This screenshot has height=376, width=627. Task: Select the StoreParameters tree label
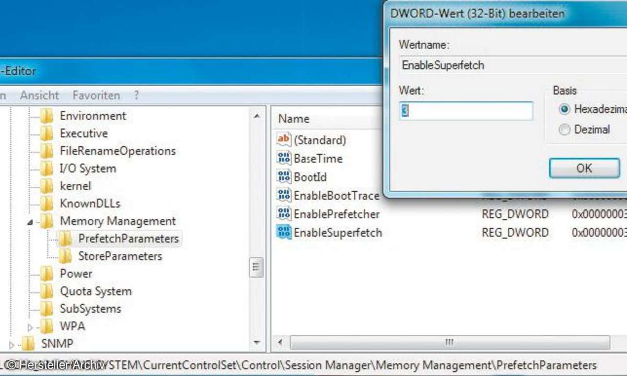pos(120,256)
